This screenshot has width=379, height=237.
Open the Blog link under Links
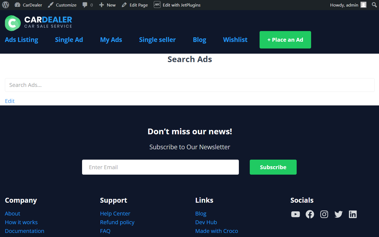[x=201, y=214]
